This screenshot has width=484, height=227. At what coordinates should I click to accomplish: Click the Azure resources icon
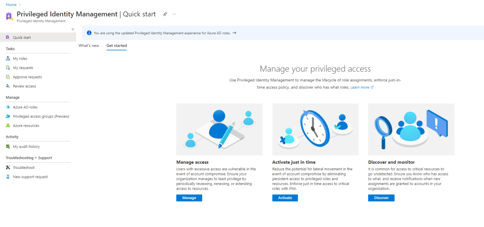pos(8,126)
